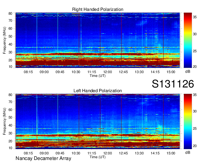Click 15:00 time tick on Left Handed plot
Screen dimensions: 200x162
171,153
